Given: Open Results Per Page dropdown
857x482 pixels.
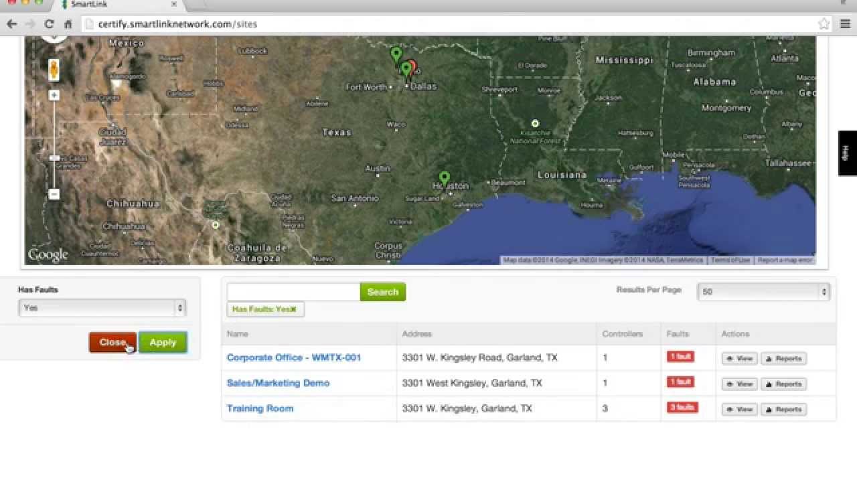Looking at the screenshot, I should [x=763, y=292].
